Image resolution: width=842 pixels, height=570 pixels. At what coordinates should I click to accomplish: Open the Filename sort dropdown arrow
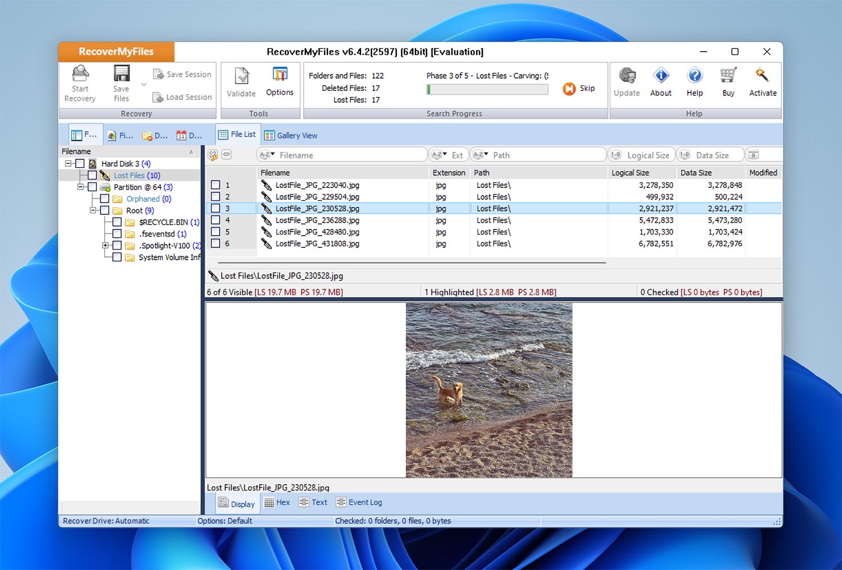(x=273, y=154)
